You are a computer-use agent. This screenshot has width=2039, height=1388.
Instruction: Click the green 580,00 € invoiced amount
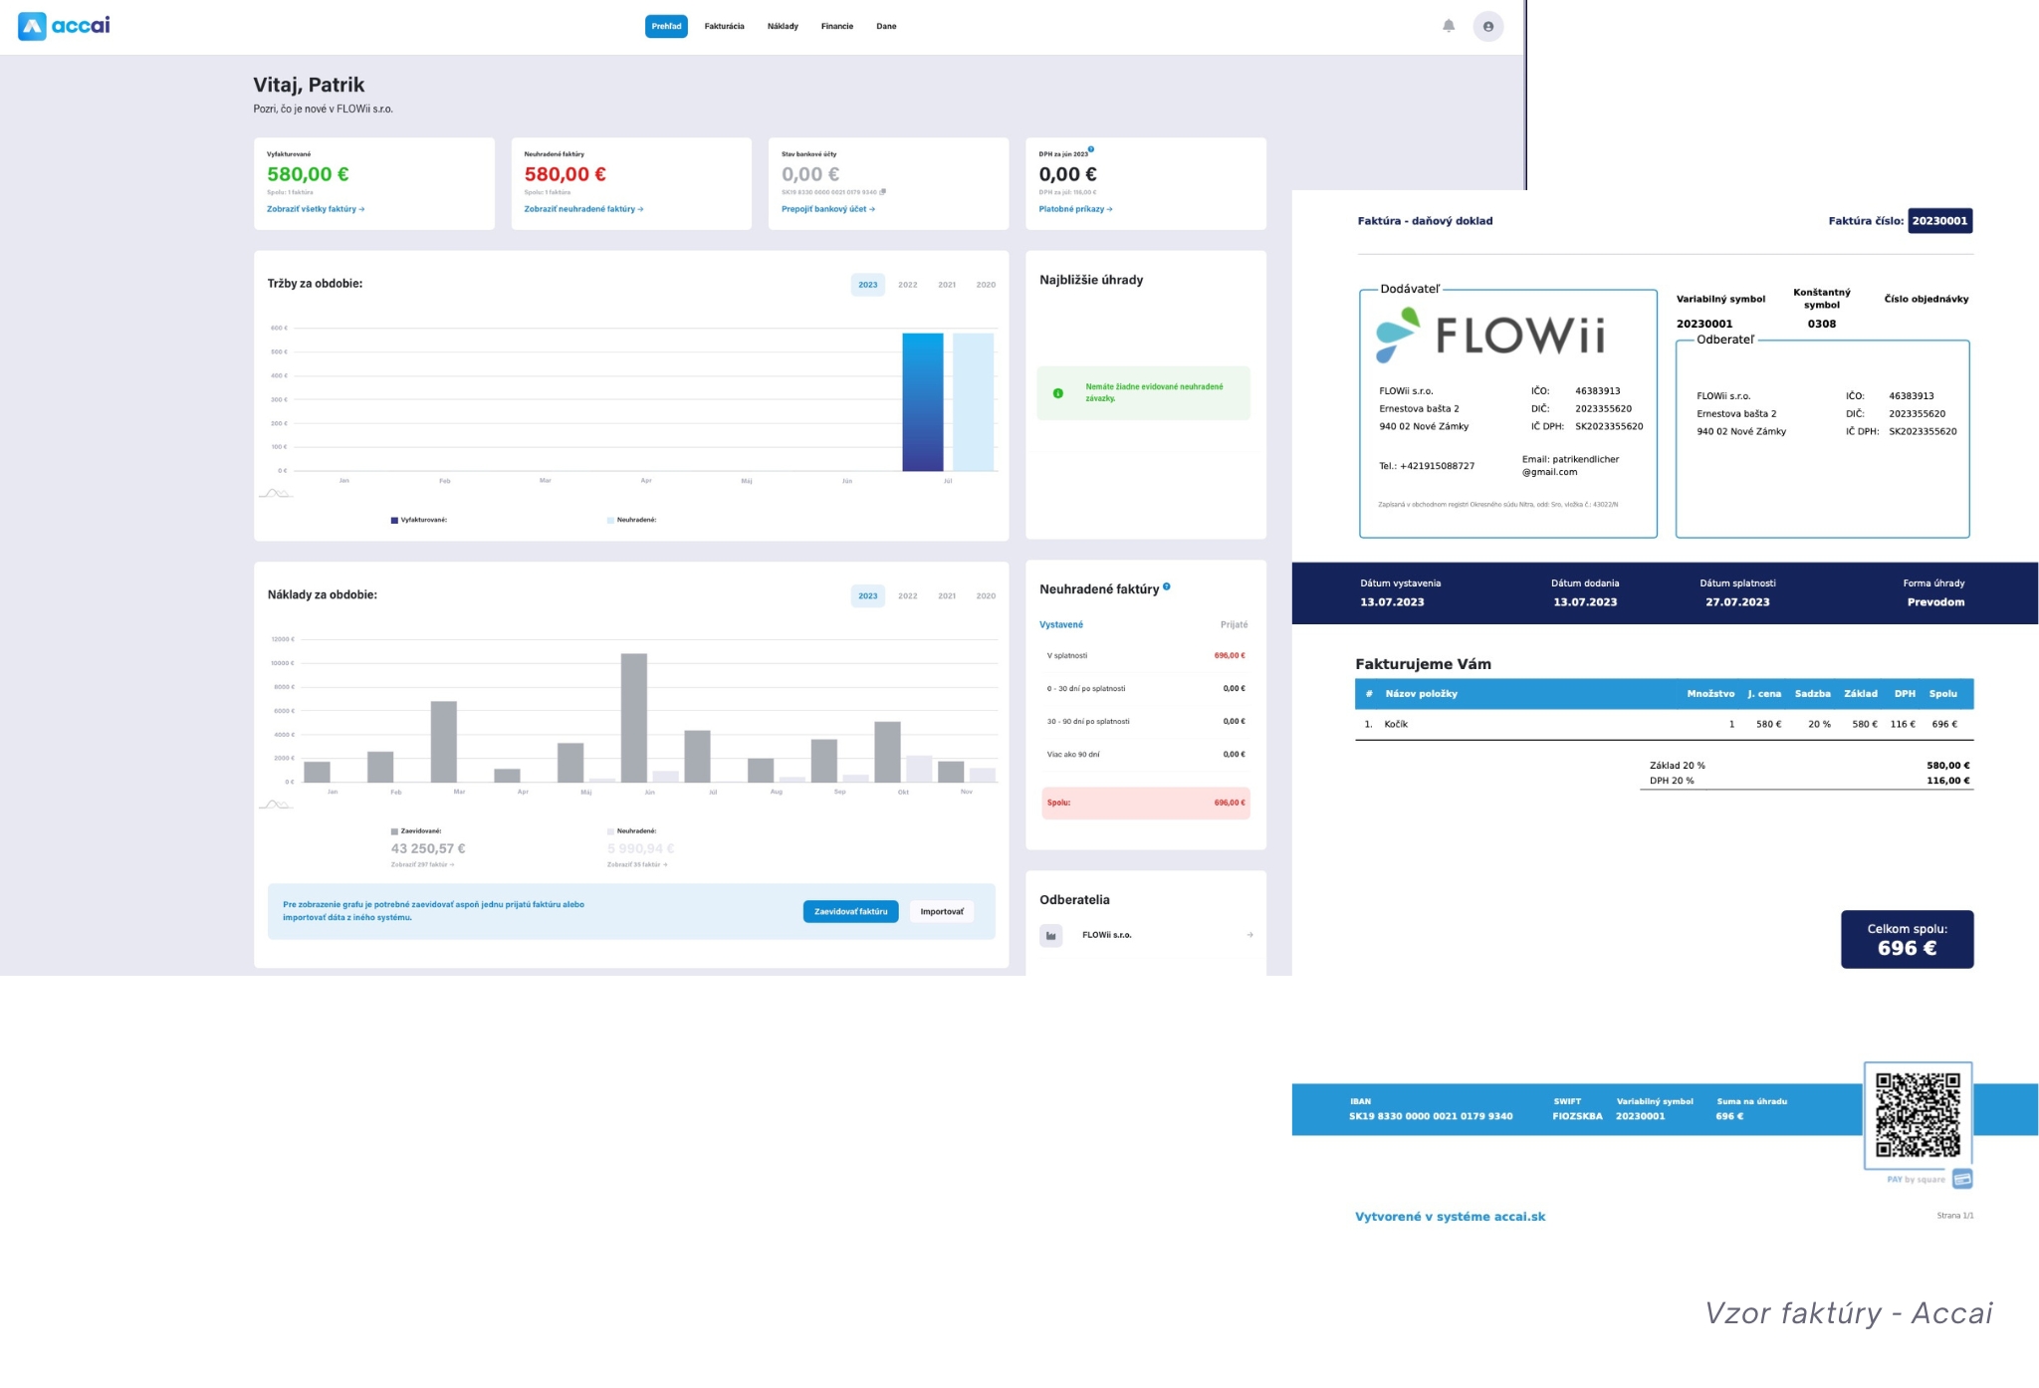308,174
